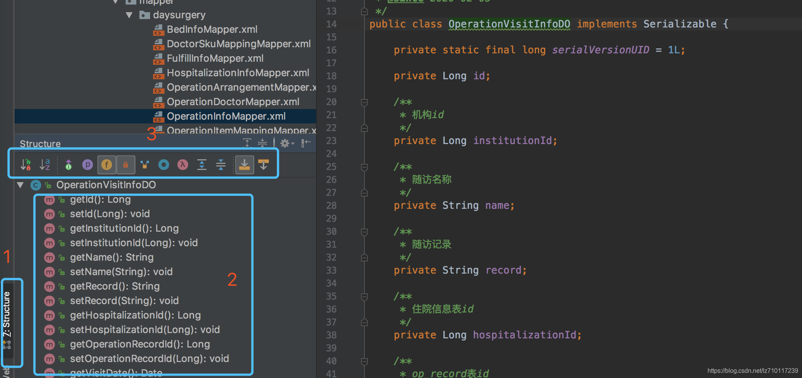802x378 pixels.
Task: Collapse the OperationVisitInfoDO class node
Action: click(21, 185)
